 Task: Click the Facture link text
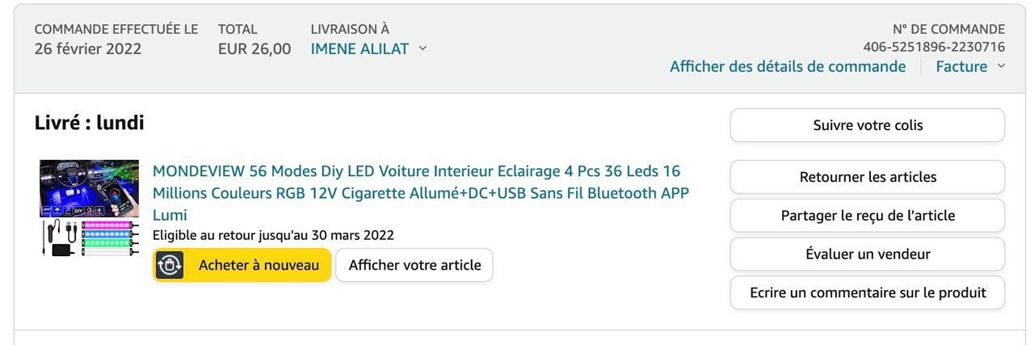(960, 66)
